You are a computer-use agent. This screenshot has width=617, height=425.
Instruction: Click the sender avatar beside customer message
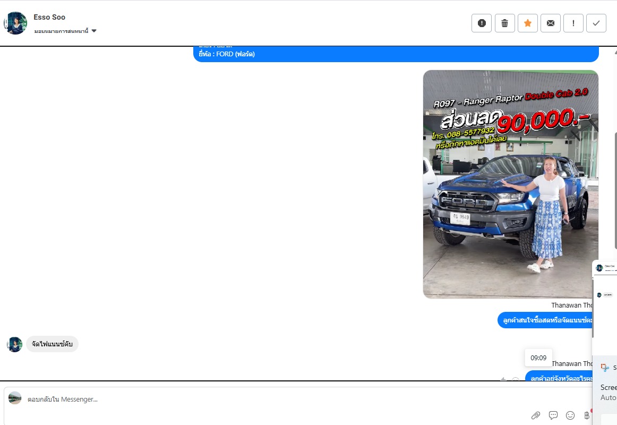[15, 344]
